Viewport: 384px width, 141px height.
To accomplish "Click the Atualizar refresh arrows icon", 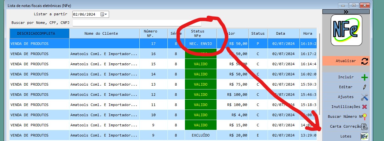I will point(364,61).
